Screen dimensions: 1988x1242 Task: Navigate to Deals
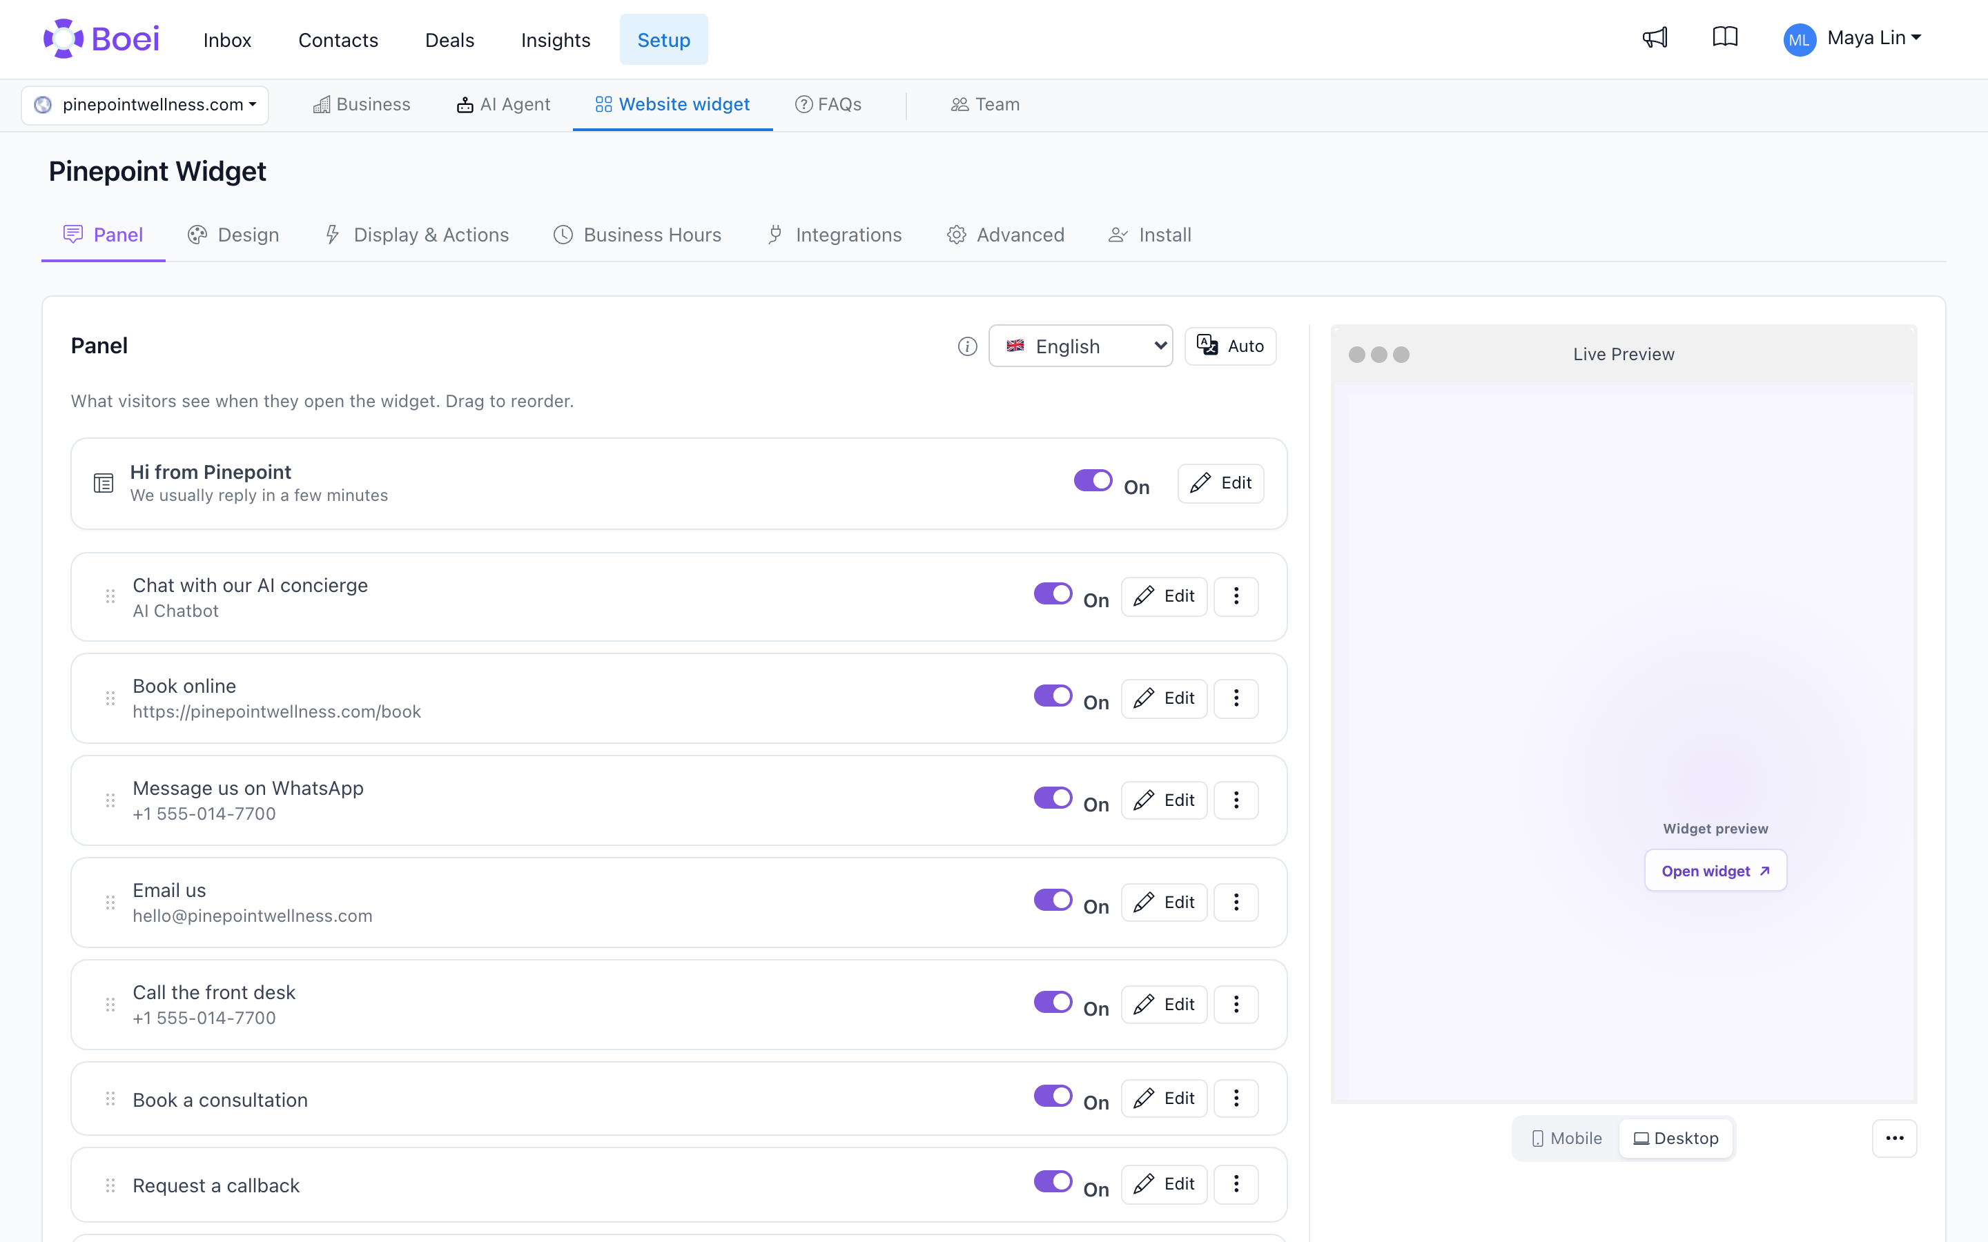pyautogui.click(x=449, y=39)
